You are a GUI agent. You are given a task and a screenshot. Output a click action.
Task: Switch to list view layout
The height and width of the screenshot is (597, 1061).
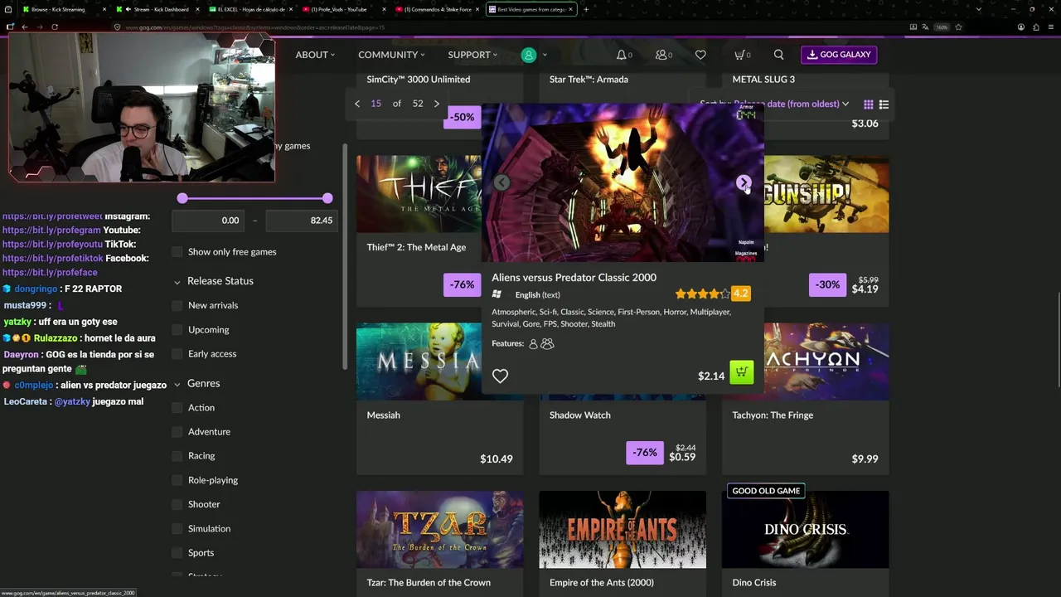884,104
